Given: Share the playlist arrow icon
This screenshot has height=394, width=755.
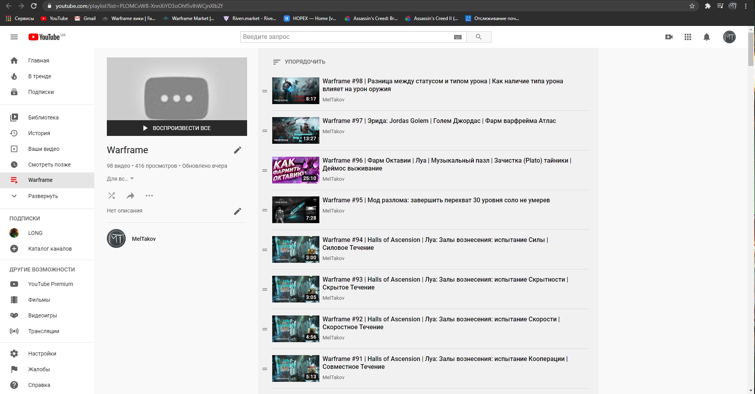Looking at the screenshot, I should click(130, 196).
